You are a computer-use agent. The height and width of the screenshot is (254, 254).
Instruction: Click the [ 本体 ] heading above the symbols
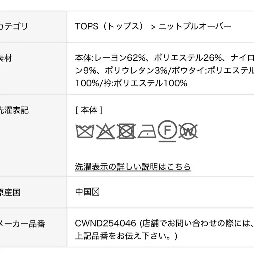click(89, 110)
